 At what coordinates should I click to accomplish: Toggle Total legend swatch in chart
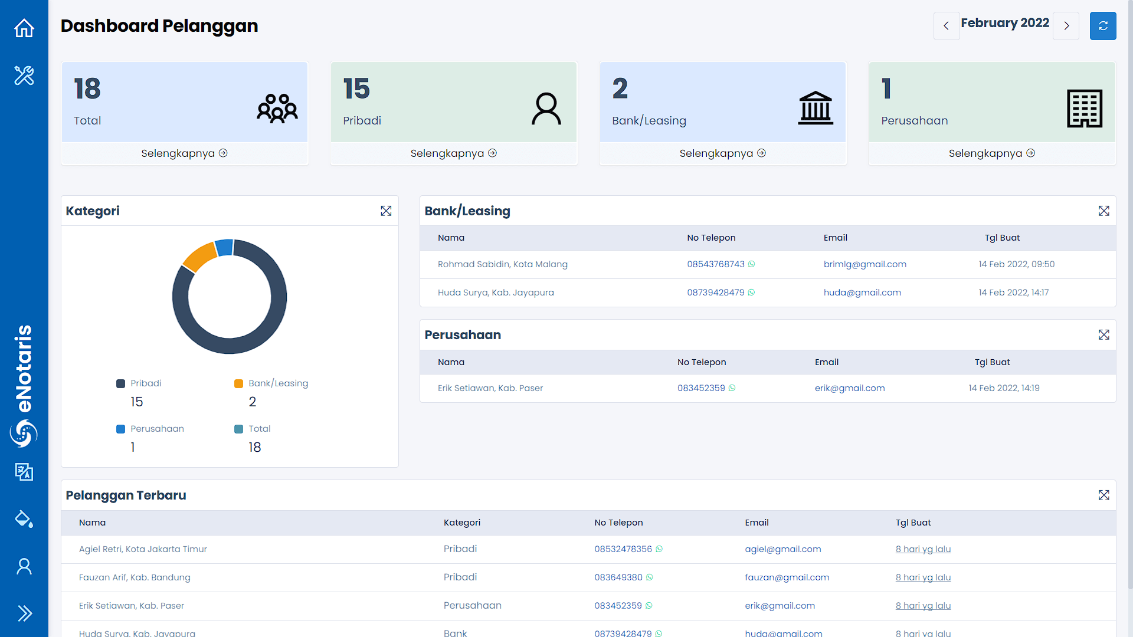tap(238, 429)
